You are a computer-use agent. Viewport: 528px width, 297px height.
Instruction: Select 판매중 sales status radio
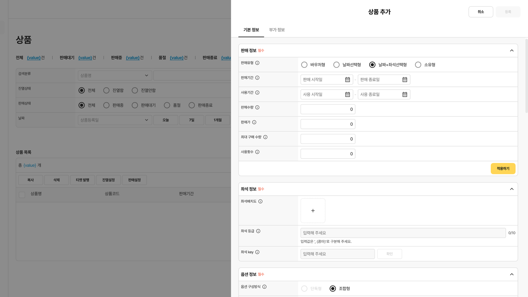click(x=106, y=105)
